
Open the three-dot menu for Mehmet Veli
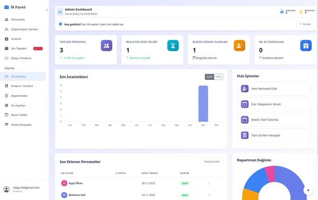point(209,195)
